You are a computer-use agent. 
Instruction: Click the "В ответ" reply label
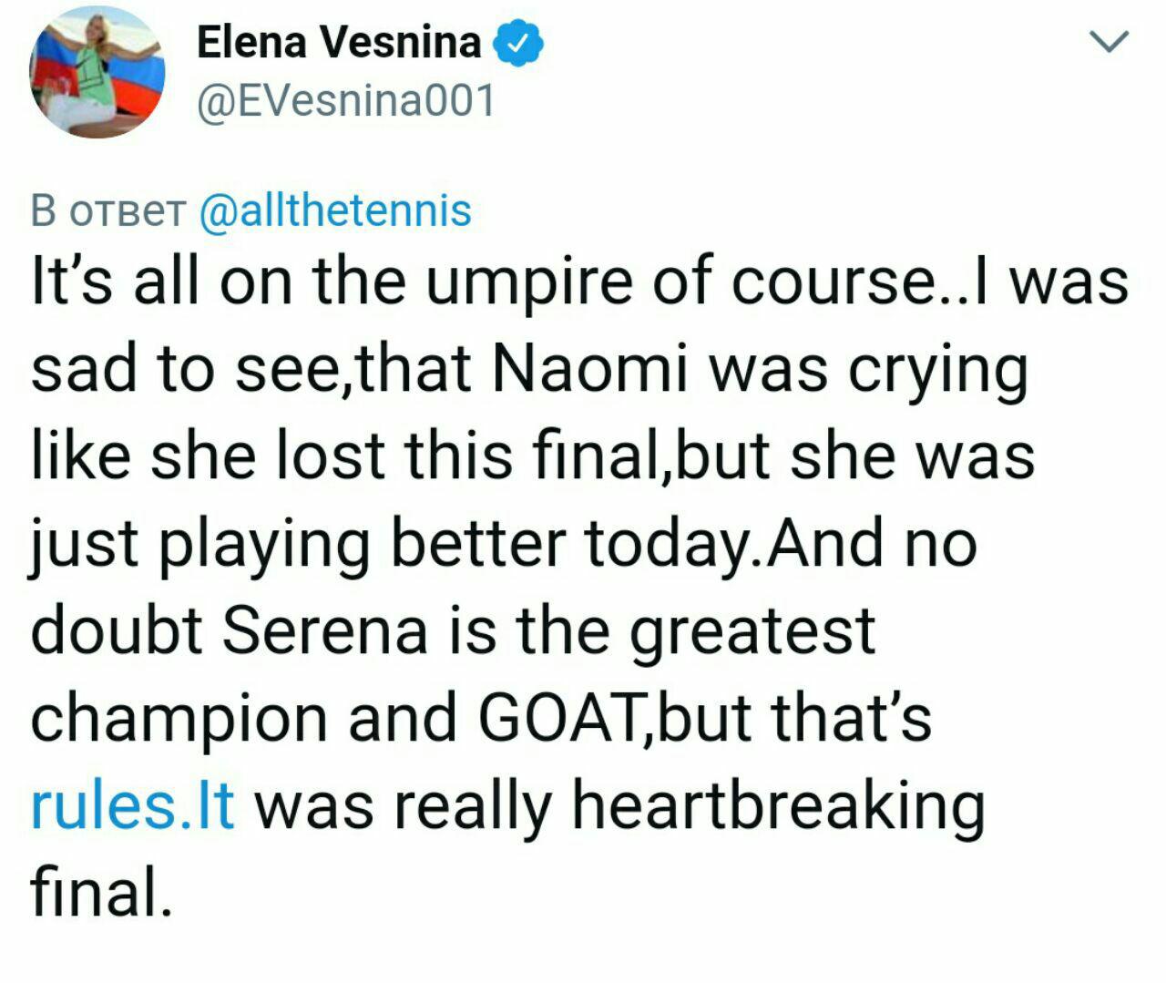click(107, 210)
